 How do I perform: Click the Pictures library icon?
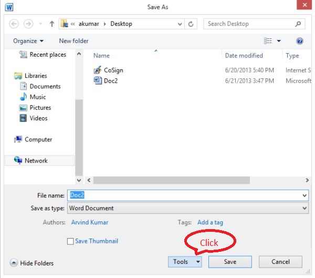tap(23, 108)
